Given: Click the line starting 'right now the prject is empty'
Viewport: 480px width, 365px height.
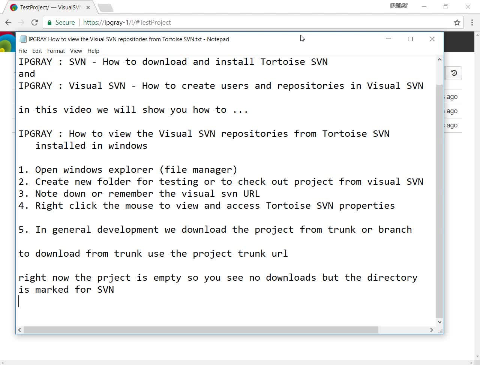Looking at the screenshot, I should click(x=218, y=278).
